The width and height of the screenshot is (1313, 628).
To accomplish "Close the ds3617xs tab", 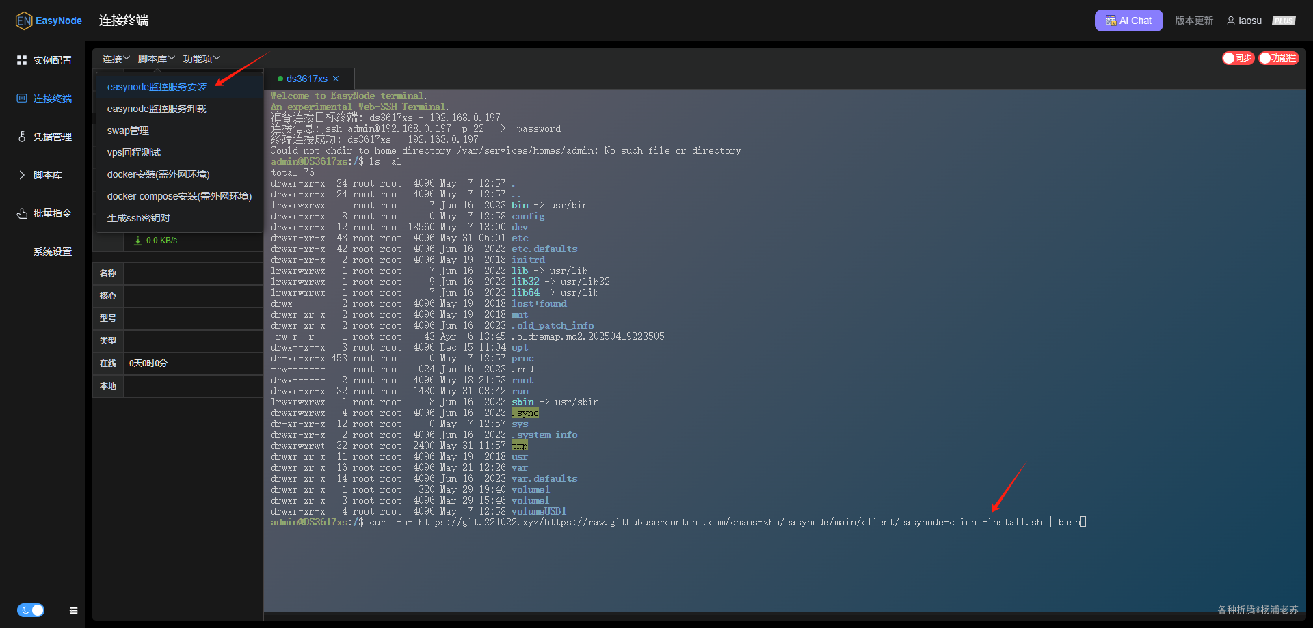I will click(x=336, y=79).
